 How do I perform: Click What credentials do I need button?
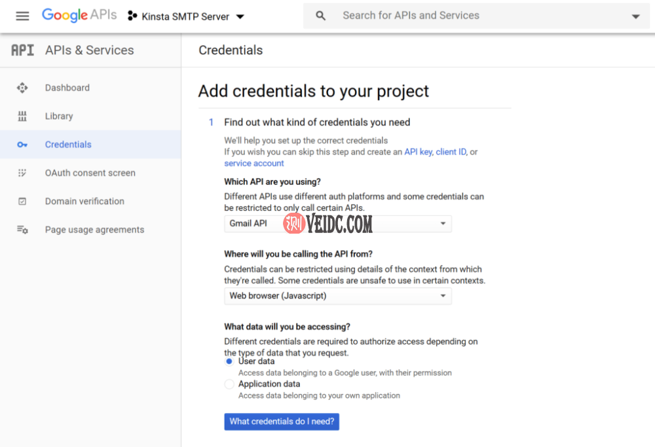(282, 421)
